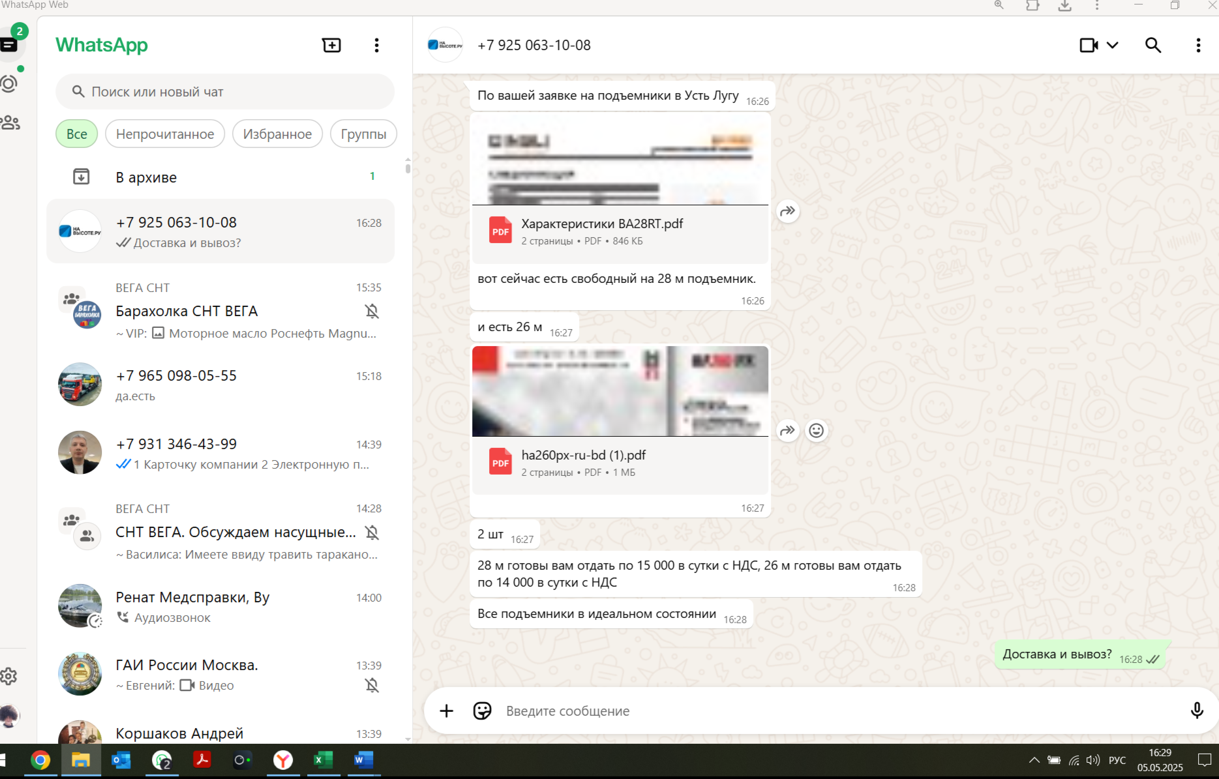This screenshot has height=779, width=1219.
Task: Open Google Chrome from the taskbar
Action: [x=40, y=760]
